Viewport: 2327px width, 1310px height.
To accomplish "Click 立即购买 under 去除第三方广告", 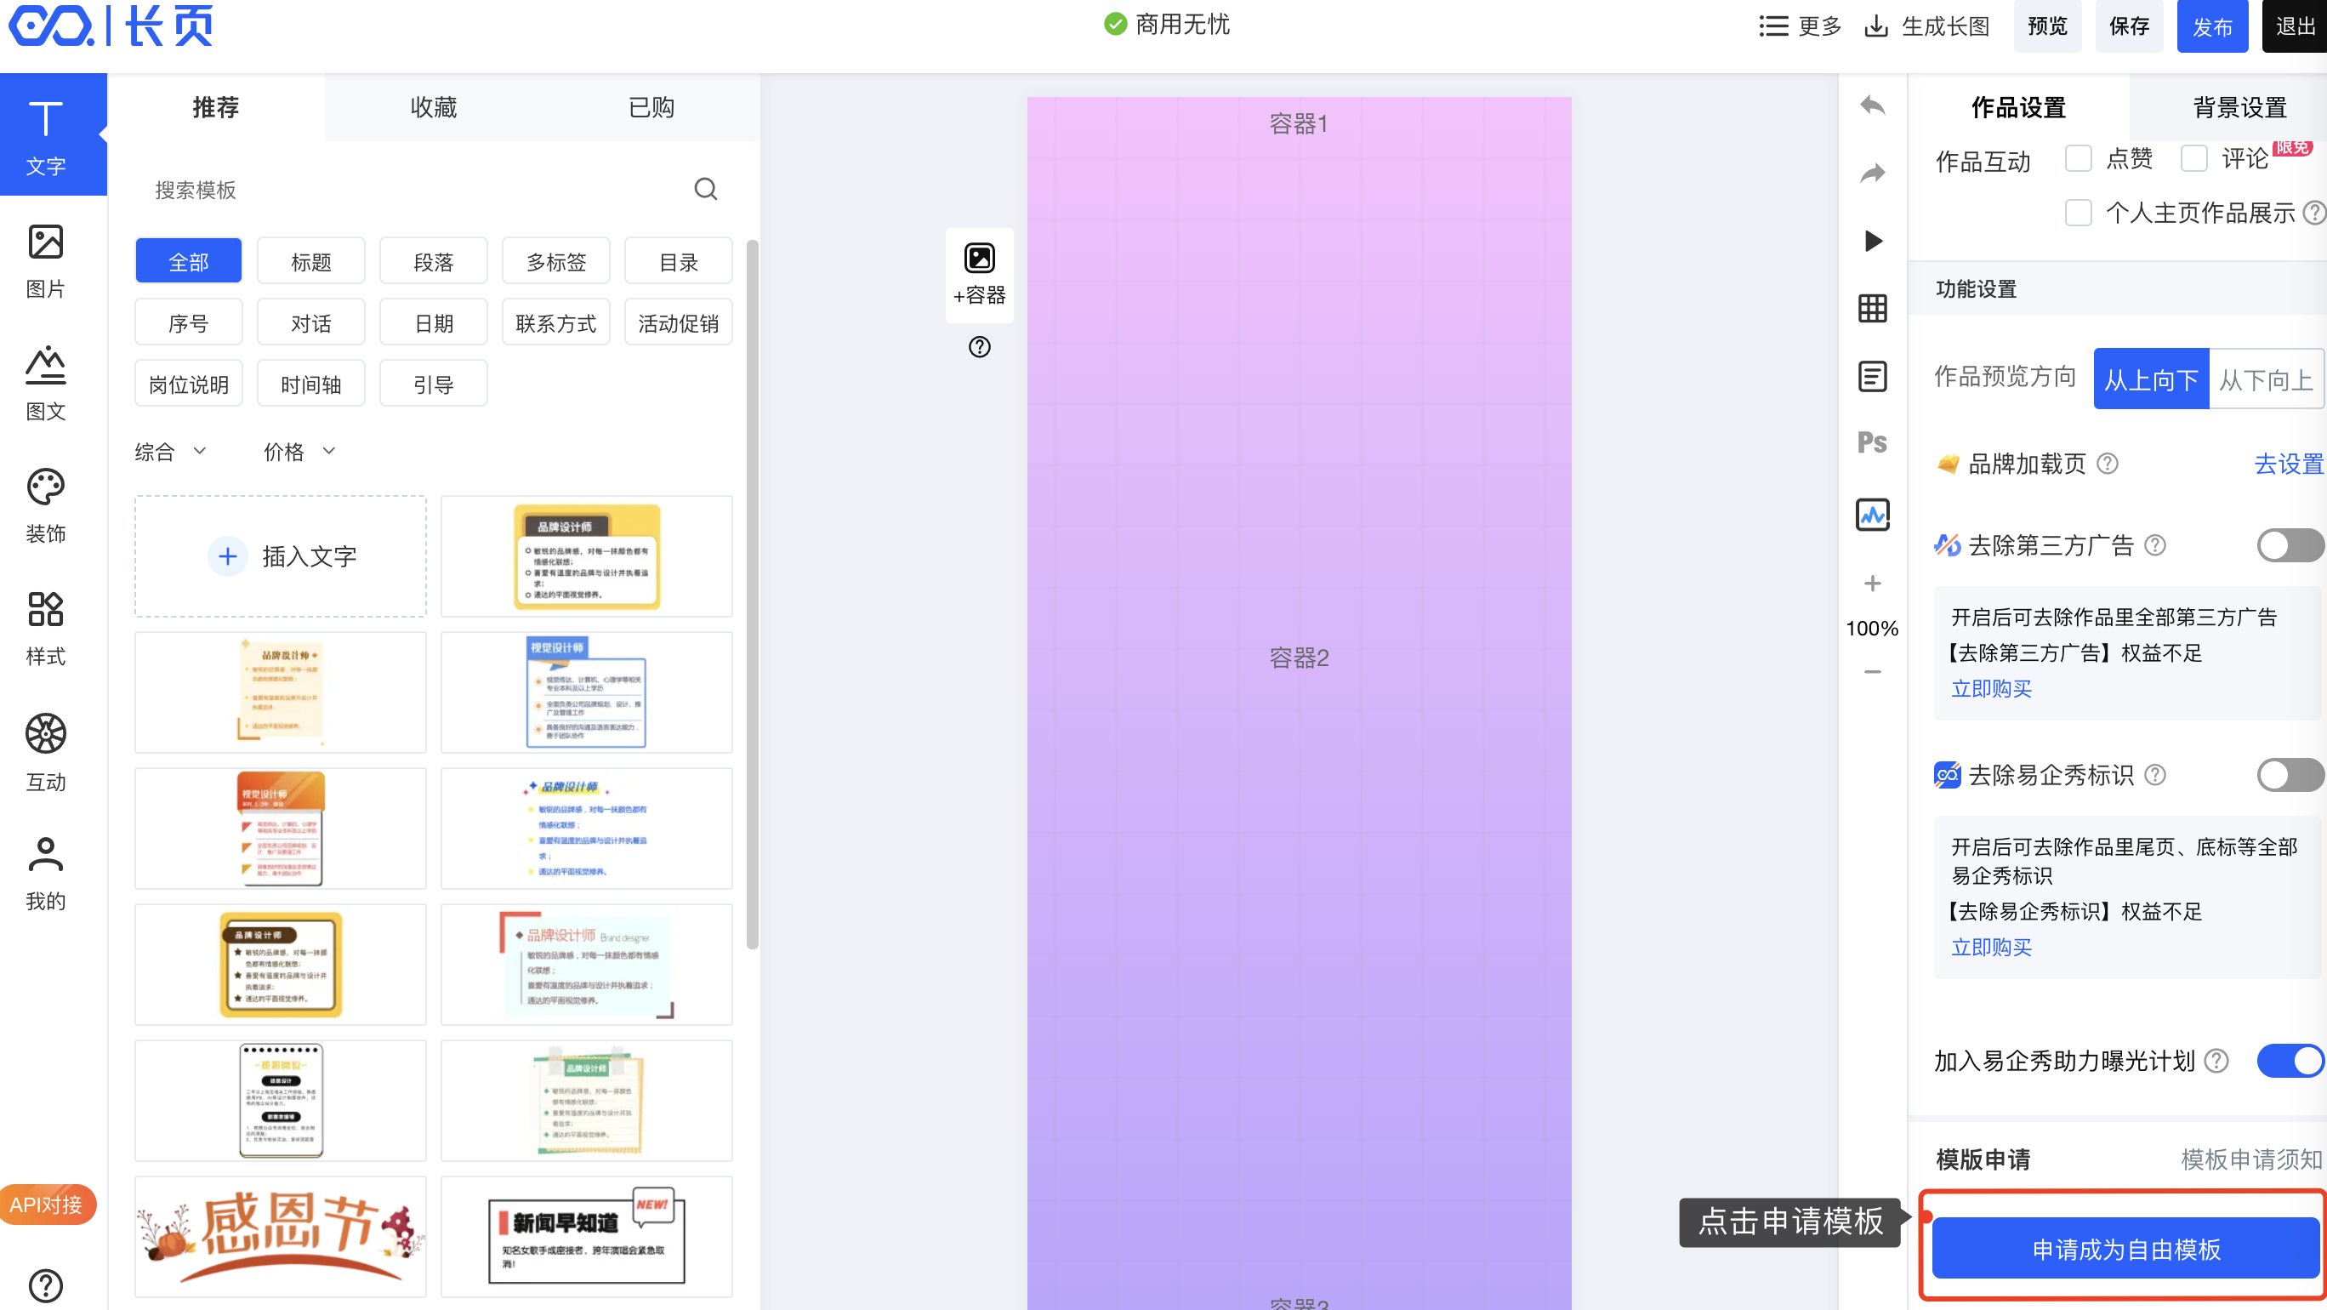I will tap(1991, 688).
